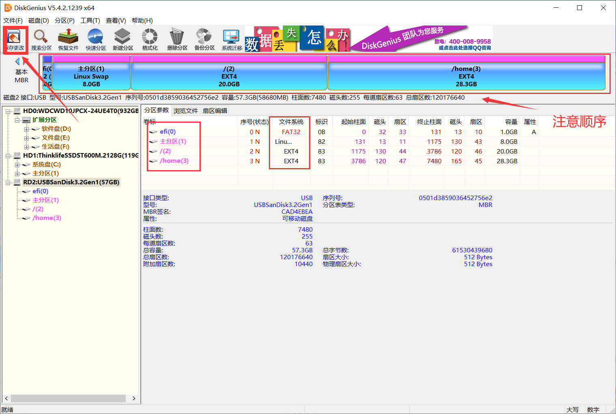Expand the 生活盘(F:) node
The image size is (616, 414).
[x=27, y=147]
